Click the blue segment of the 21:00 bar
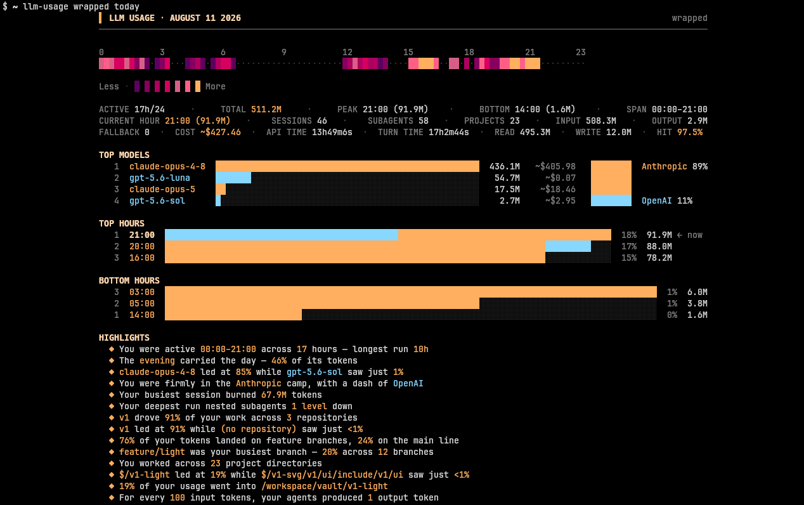The width and height of the screenshot is (804, 505). click(282, 235)
